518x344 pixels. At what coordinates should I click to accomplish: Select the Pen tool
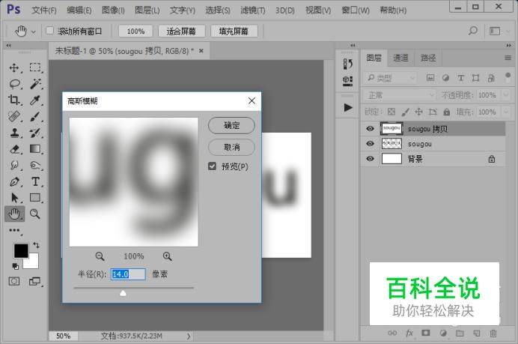point(14,181)
